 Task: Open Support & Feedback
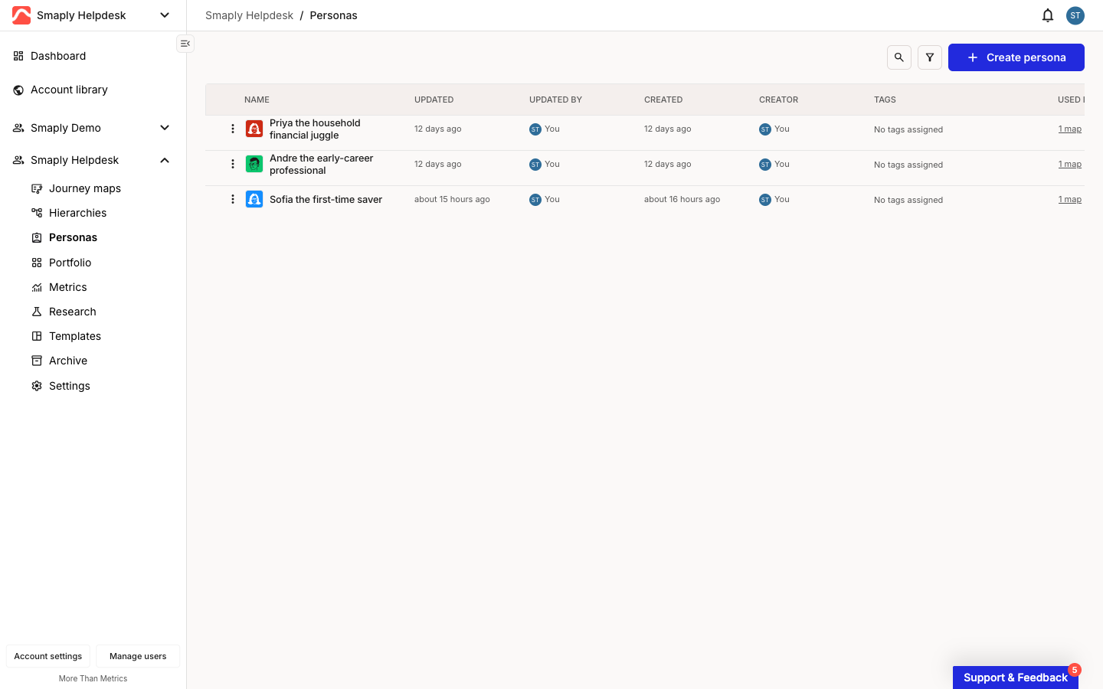click(1016, 678)
